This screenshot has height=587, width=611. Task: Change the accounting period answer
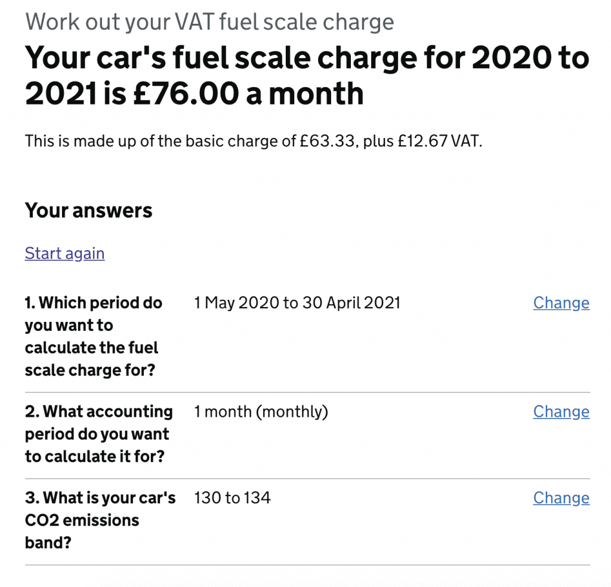560,411
